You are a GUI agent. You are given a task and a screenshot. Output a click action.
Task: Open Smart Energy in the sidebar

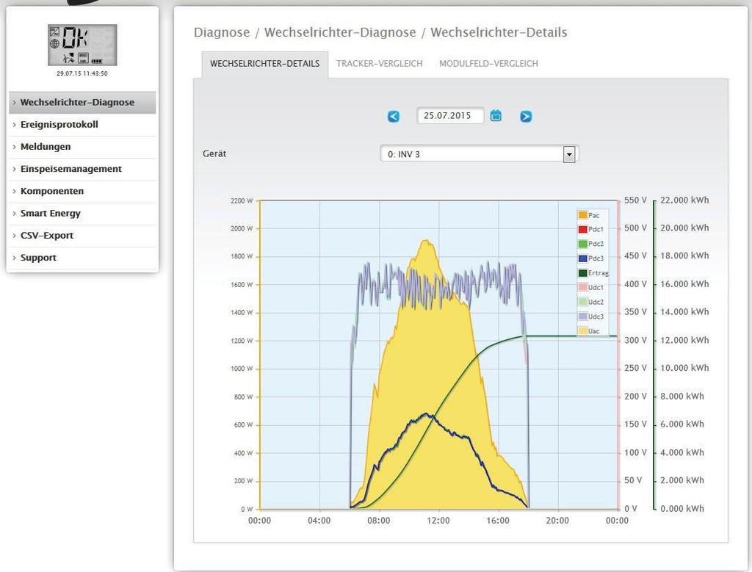[82, 214]
